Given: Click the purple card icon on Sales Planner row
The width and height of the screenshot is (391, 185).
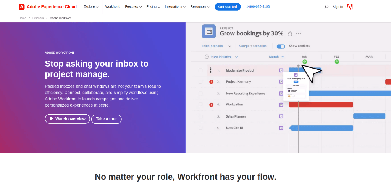Looking at the screenshot, I should tap(281, 116).
